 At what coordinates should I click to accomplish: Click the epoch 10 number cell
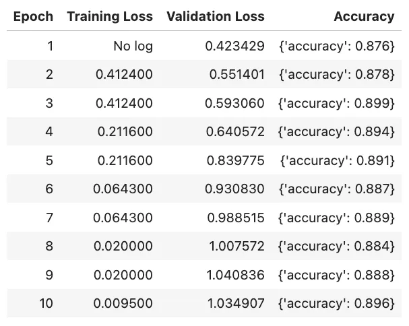[45, 304]
